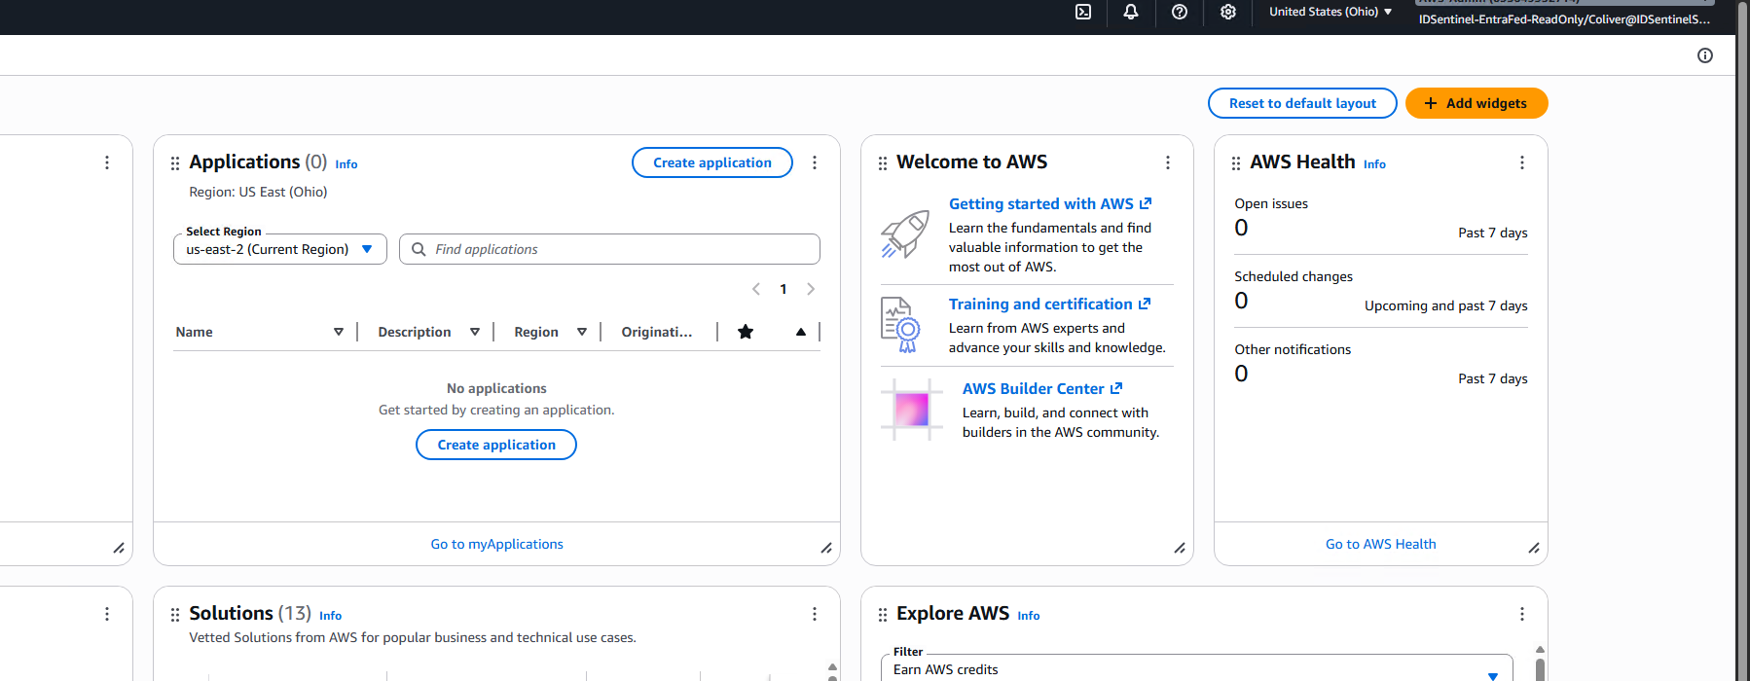This screenshot has height=681, width=1750.
Task: Open the Select Region dropdown
Action: click(280, 249)
